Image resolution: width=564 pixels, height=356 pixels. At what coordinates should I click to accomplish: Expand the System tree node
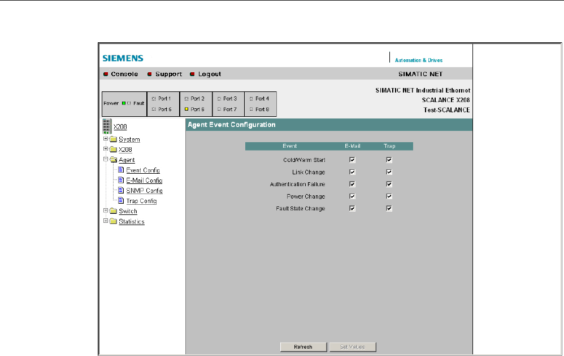tap(105, 139)
